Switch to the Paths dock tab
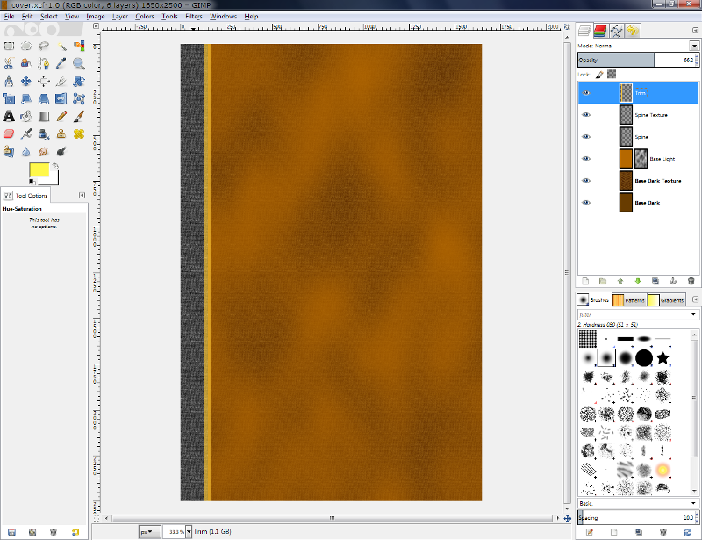Viewport: 702px width, 540px height. click(x=617, y=31)
